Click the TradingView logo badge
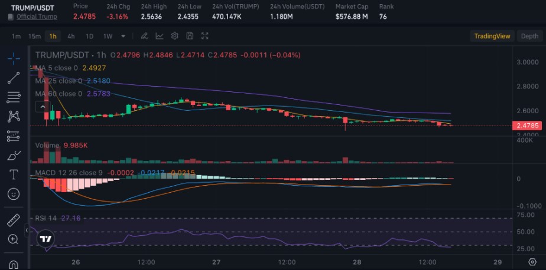 (45, 239)
